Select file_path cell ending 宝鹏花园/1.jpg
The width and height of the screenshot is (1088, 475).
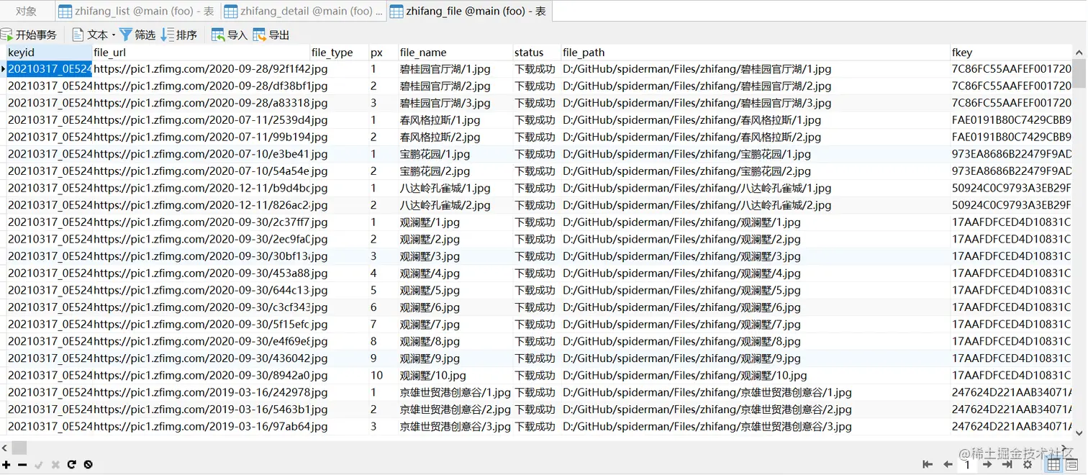756,154
